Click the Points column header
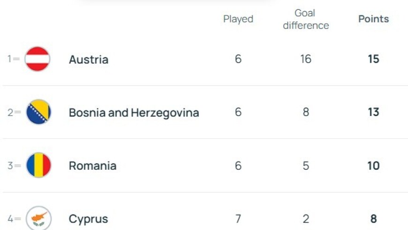This screenshot has height=230, width=408. [373, 19]
